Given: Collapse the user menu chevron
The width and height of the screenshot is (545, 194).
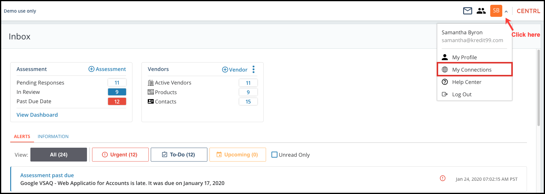Looking at the screenshot, I should click(x=506, y=12).
